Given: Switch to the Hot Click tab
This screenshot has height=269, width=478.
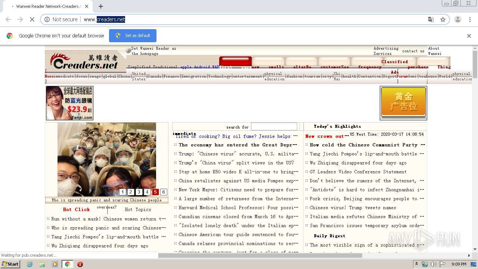Looking at the screenshot, I should (x=76, y=210).
